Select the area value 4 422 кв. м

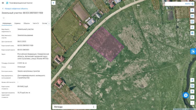22,63
